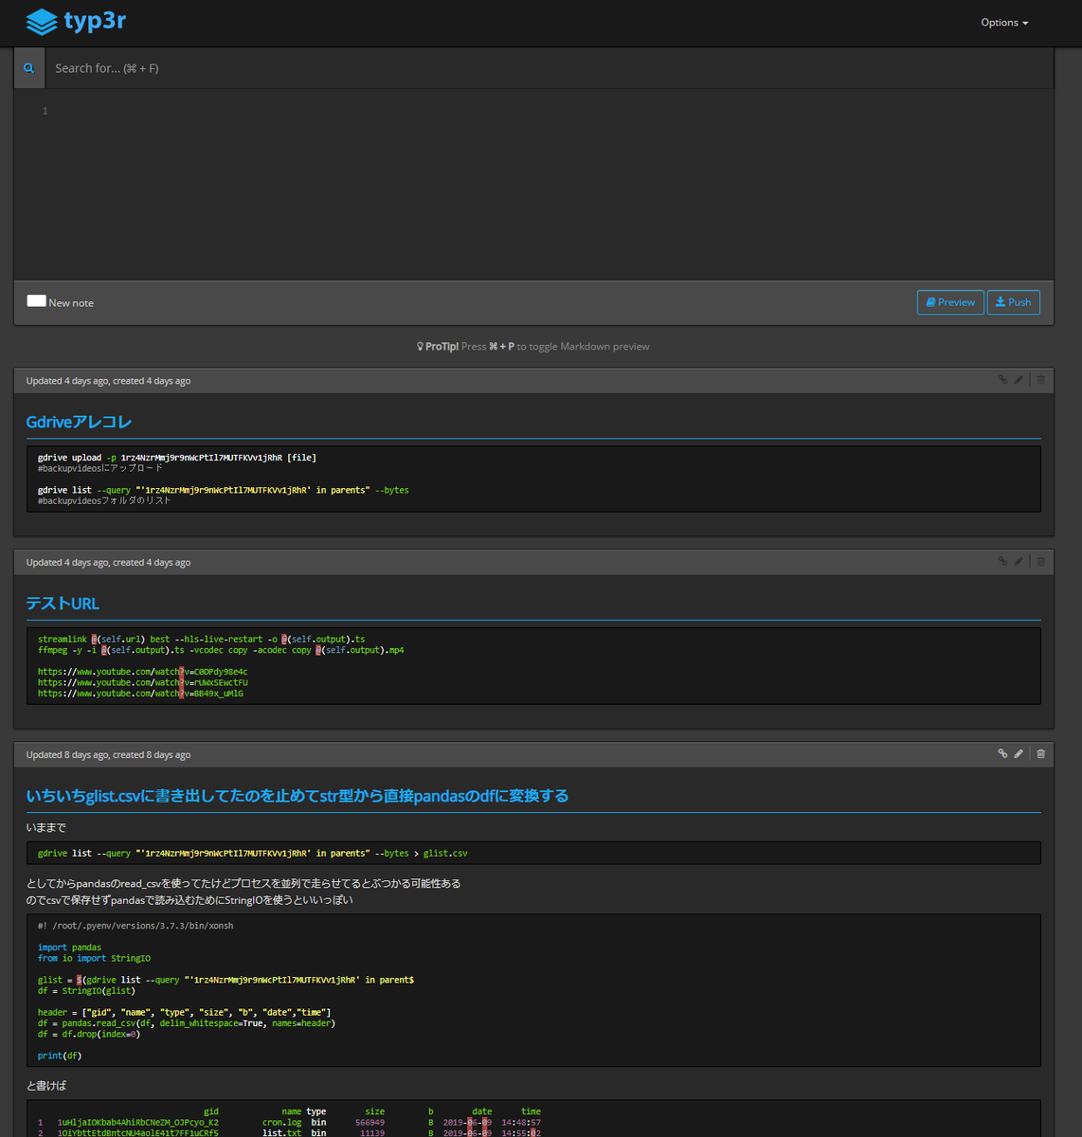The height and width of the screenshot is (1137, 1082).
Task: Delete the Gdriveアレコレ note
Action: pyautogui.click(x=1040, y=380)
